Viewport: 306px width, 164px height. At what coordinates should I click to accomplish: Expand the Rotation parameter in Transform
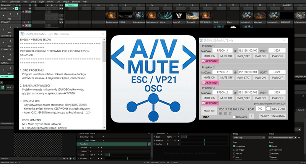tap(78, 158)
